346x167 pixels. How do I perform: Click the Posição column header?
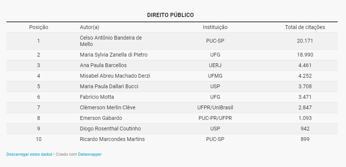tap(38, 28)
